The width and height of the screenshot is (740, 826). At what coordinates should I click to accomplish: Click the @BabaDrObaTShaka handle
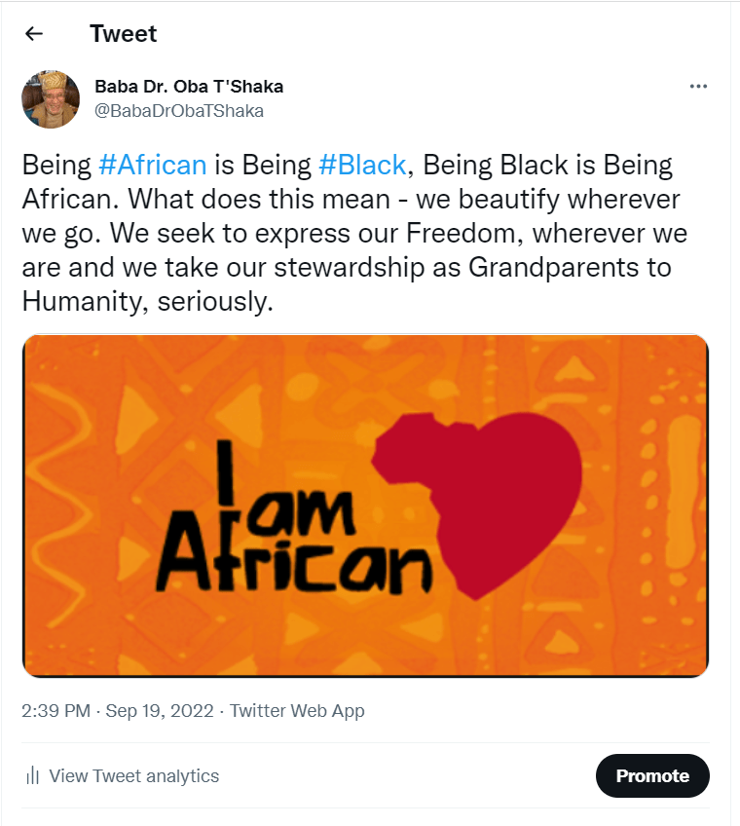(179, 111)
